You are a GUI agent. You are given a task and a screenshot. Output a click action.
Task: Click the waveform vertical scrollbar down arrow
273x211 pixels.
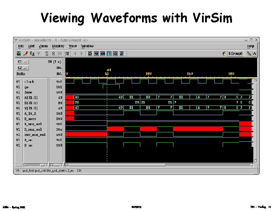click(255, 161)
